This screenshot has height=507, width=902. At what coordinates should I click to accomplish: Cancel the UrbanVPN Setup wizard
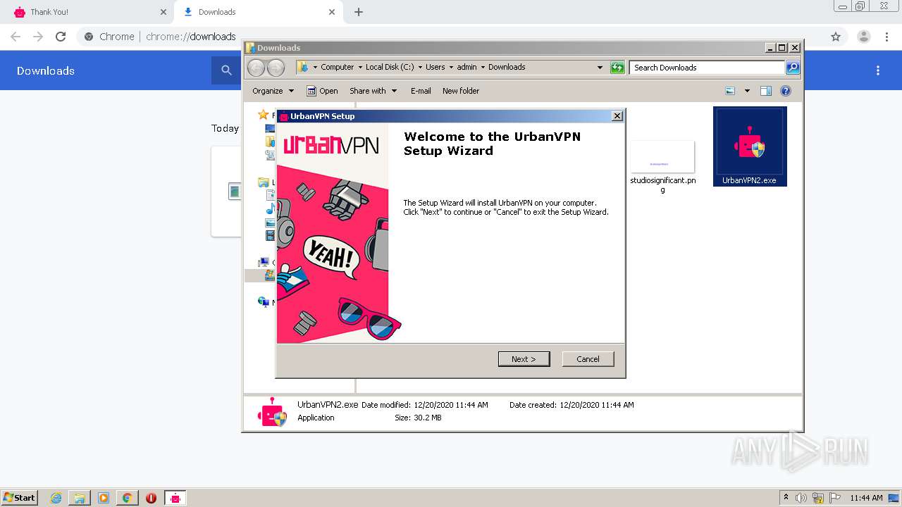(588, 359)
